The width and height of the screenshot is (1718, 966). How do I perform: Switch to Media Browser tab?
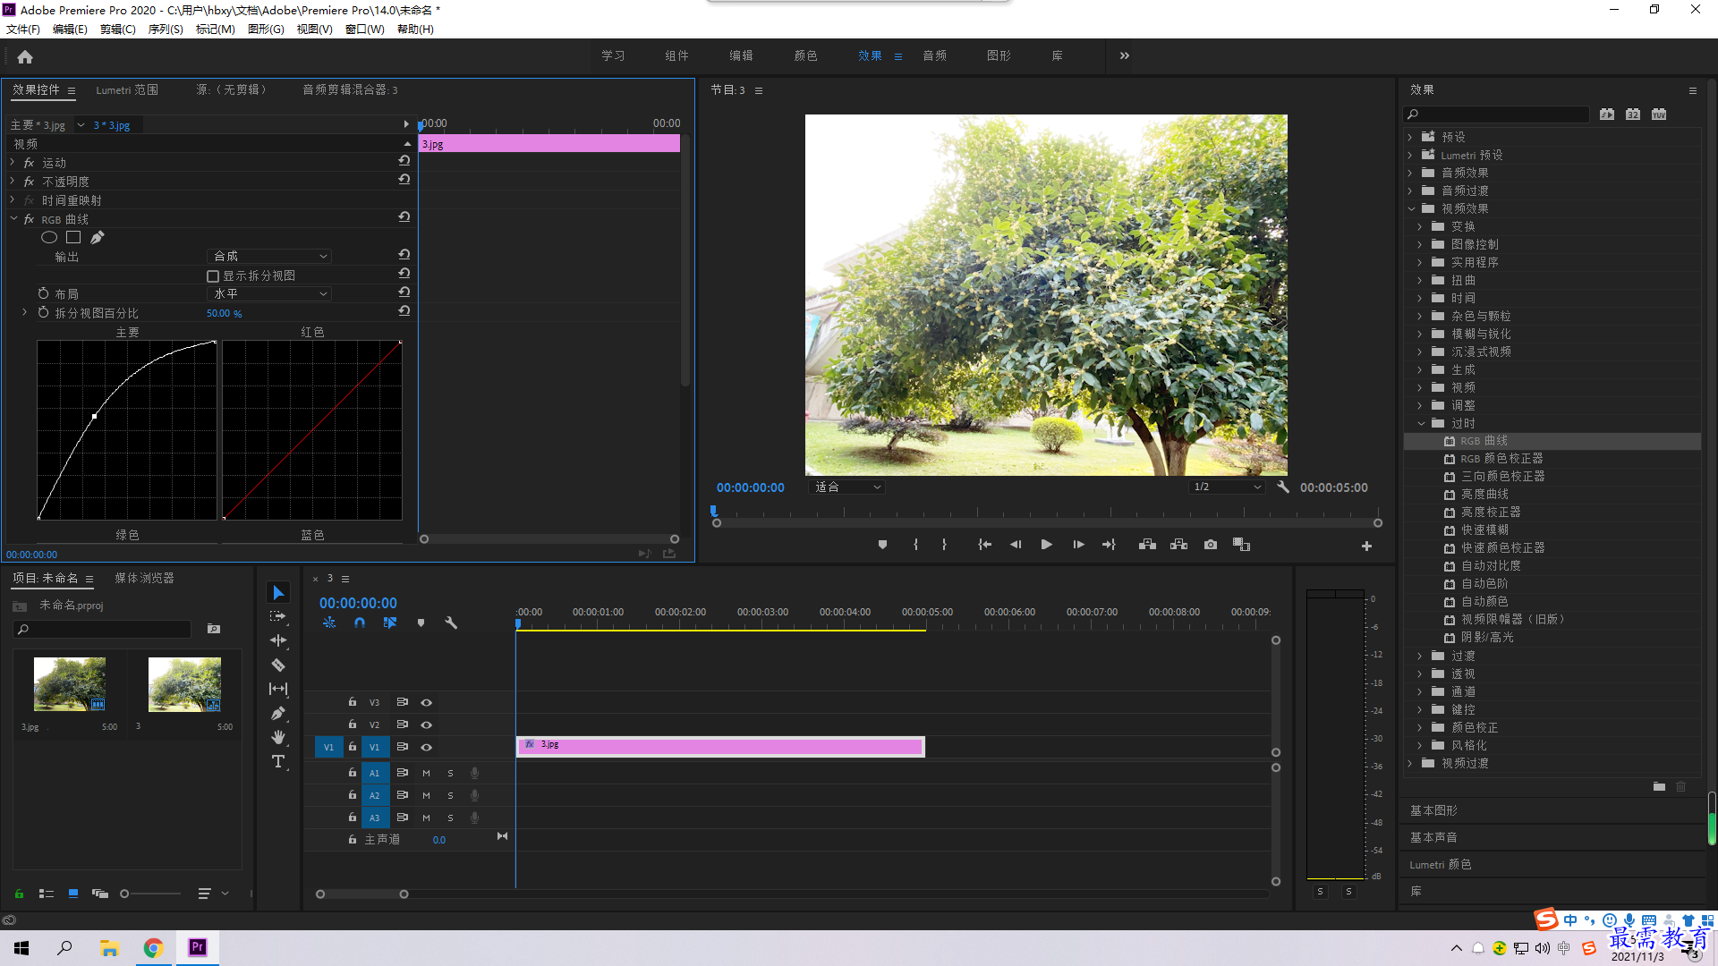pos(144,579)
